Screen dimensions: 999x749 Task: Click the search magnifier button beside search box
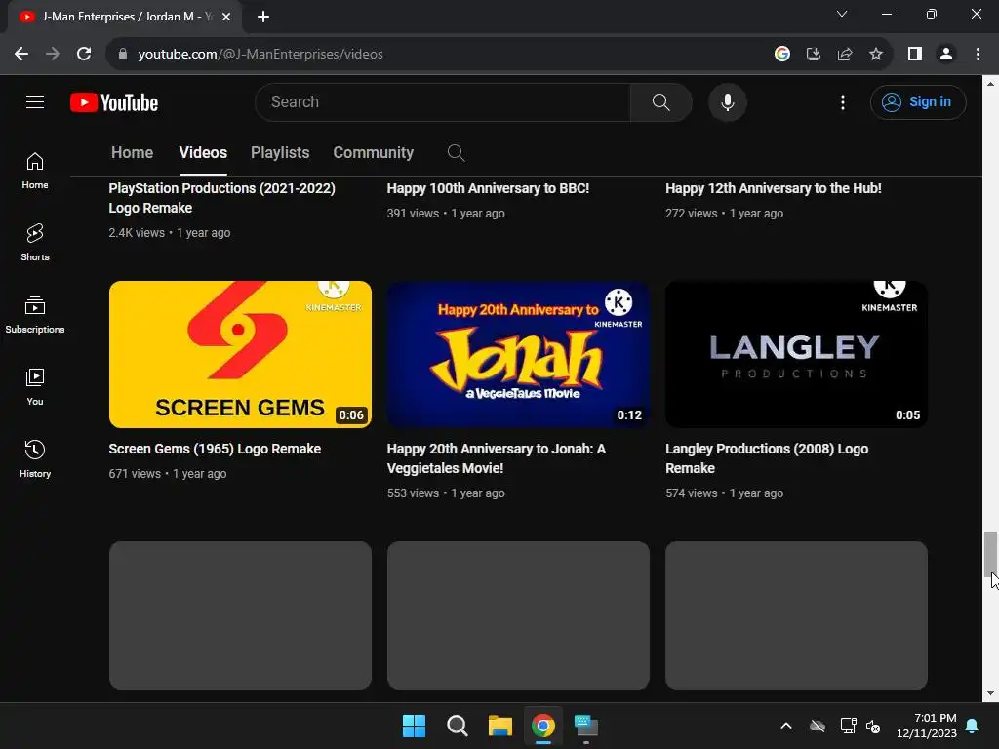coord(660,101)
